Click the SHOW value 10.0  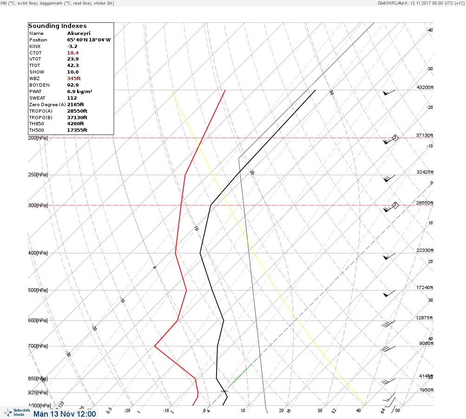click(73, 72)
